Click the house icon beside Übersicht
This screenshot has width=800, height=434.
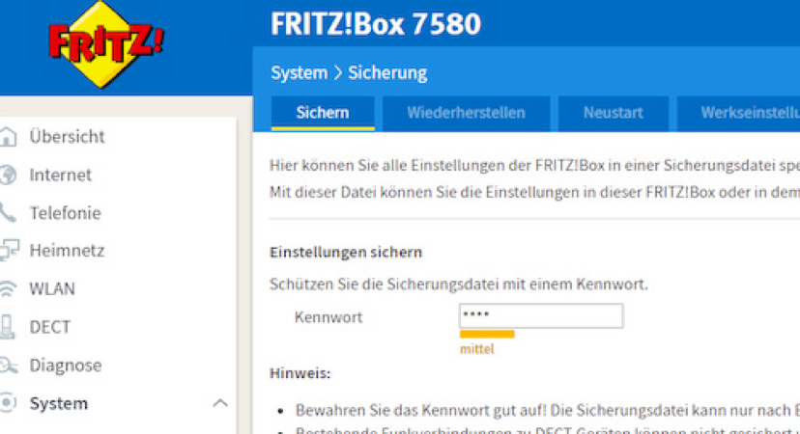(x=8, y=137)
